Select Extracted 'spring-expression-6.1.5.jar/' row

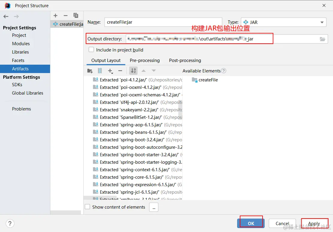(x=138, y=185)
